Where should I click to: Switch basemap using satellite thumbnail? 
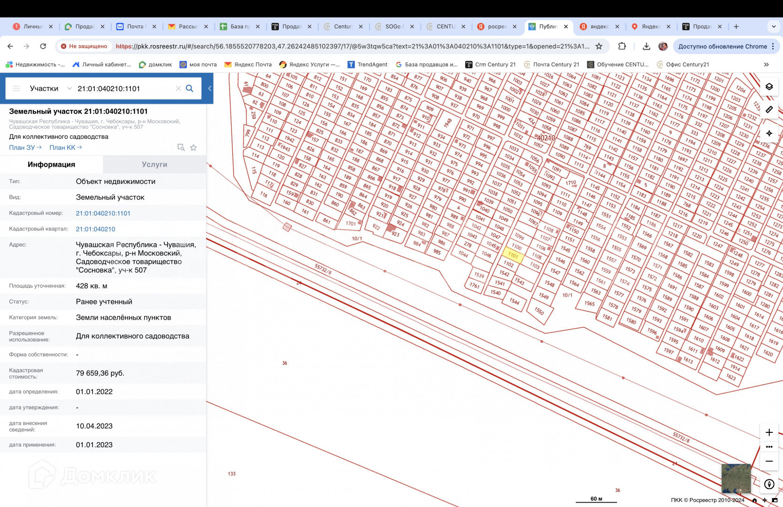736,478
